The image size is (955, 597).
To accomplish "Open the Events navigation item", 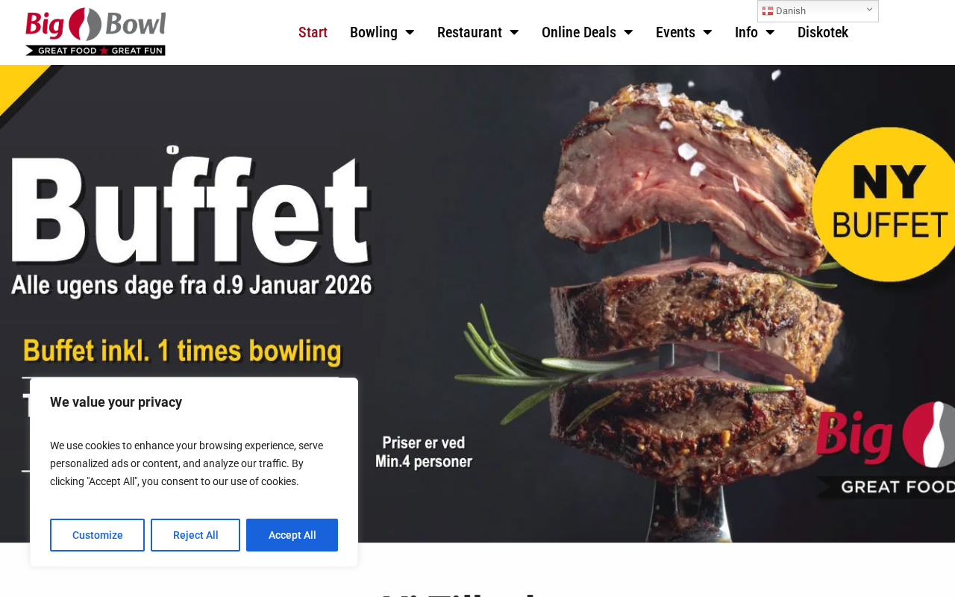I will click(675, 32).
